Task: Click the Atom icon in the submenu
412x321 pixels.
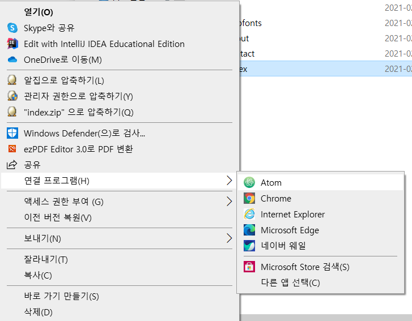Action: [249, 182]
